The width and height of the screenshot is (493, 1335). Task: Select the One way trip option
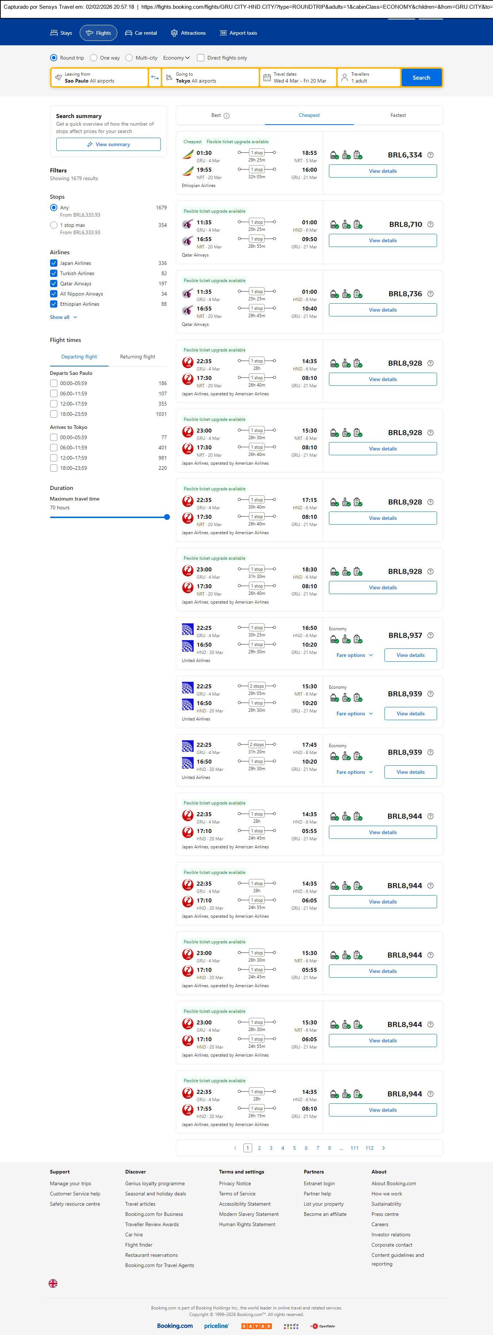[94, 58]
